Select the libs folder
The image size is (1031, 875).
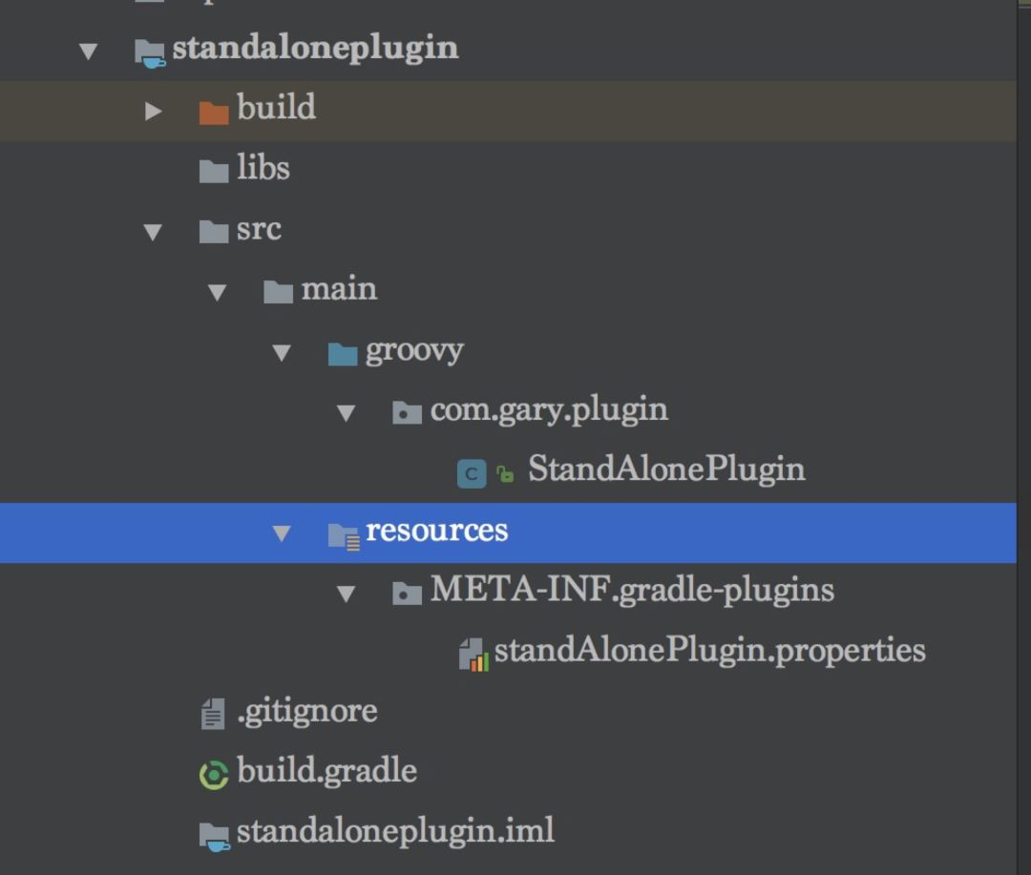coord(263,169)
